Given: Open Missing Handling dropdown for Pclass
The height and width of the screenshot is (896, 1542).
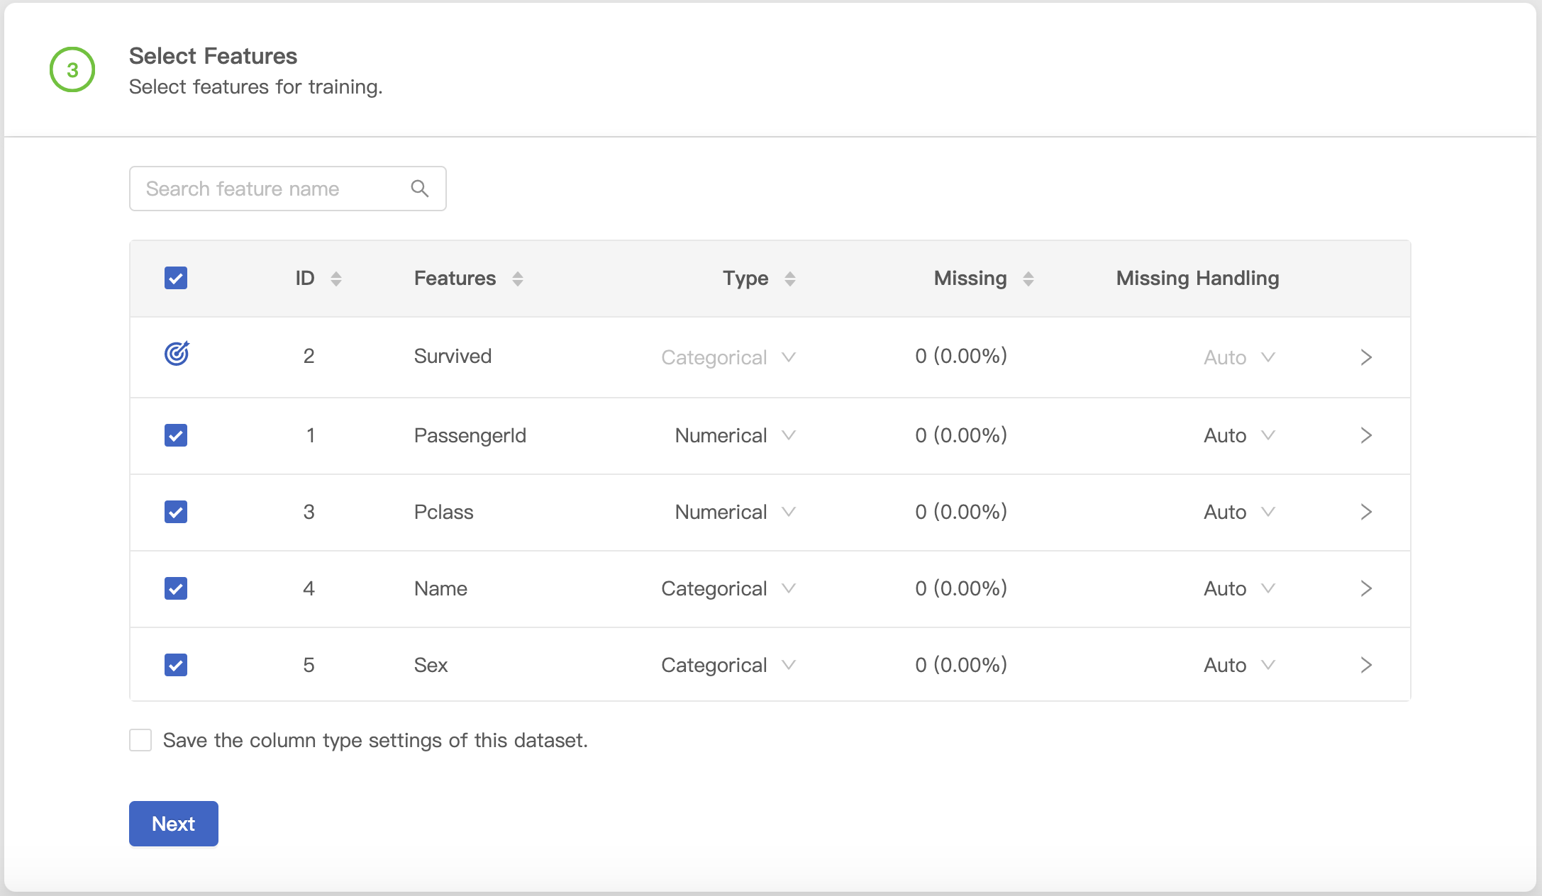Looking at the screenshot, I should (1238, 512).
